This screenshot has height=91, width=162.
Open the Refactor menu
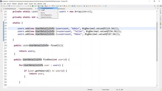tap(14, 4)
